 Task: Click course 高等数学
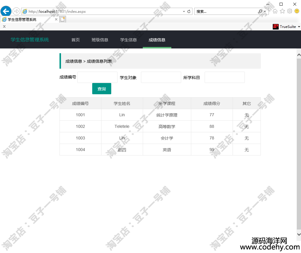coord(167,126)
